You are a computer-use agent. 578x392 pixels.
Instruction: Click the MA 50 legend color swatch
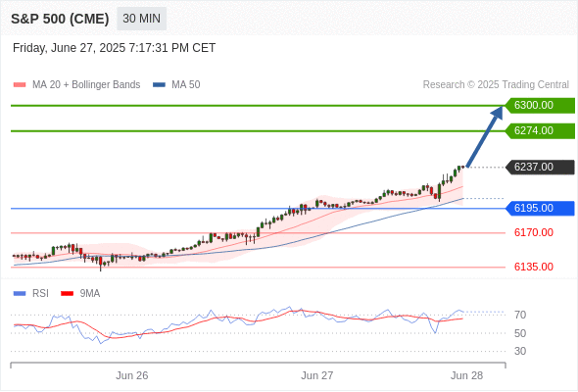159,85
